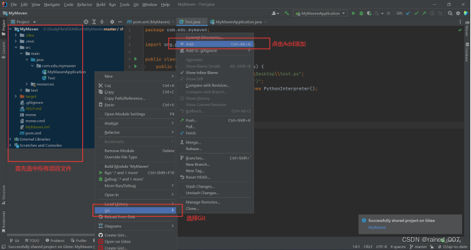Select Git in the context menu

click(x=135, y=211)
